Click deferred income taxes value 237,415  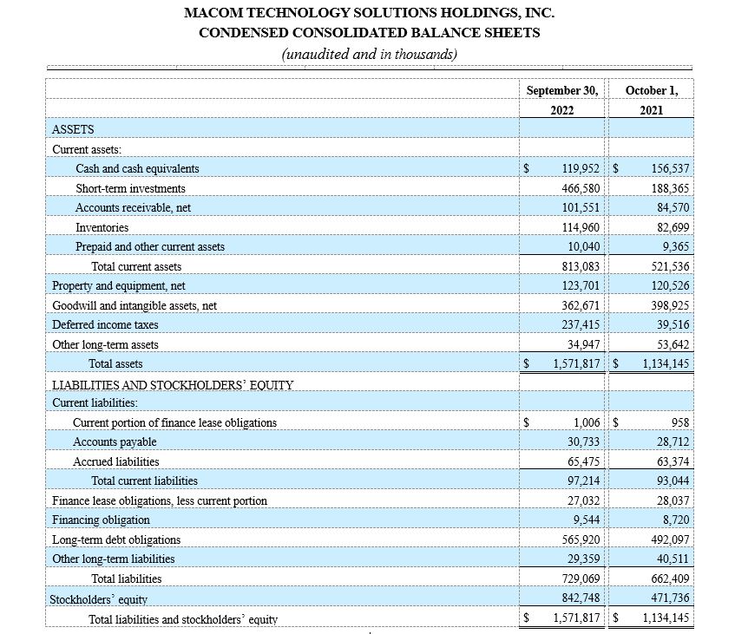point(581,324)
